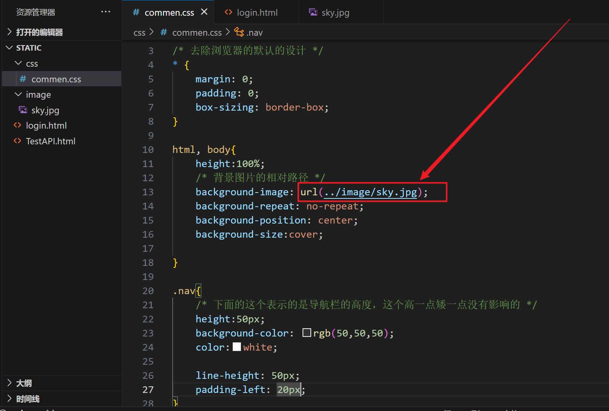Switch to the login.html tab
The height and width of the screenshot is (411, 609).
[257, 13]
